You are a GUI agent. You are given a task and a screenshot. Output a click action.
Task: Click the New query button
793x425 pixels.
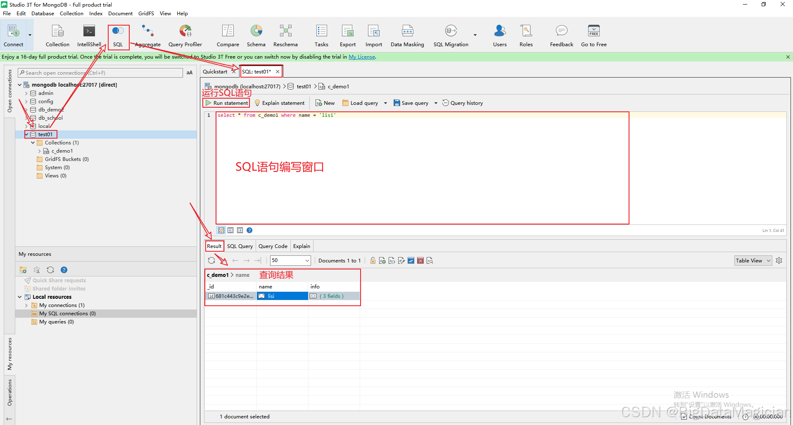pyautogui.click(x=325, y=103)
